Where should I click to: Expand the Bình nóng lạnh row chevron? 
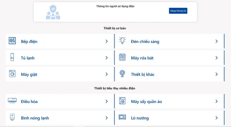[107, 118]
